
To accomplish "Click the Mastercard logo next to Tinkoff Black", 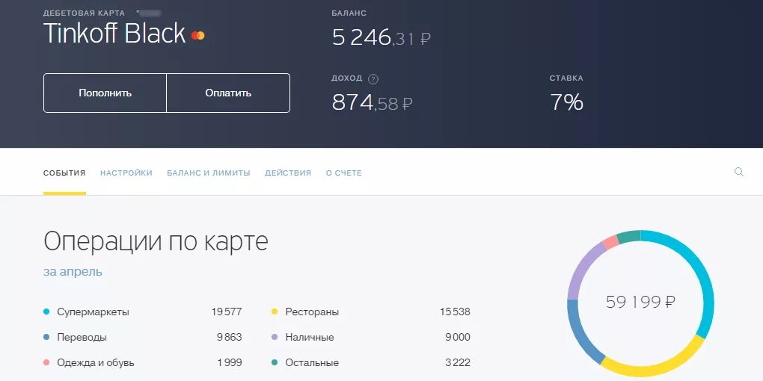I will coord(198,35).
